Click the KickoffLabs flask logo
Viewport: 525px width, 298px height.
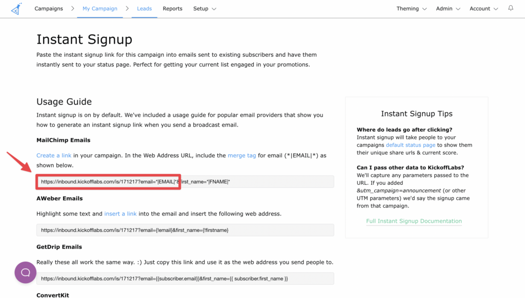pos(16,9)
